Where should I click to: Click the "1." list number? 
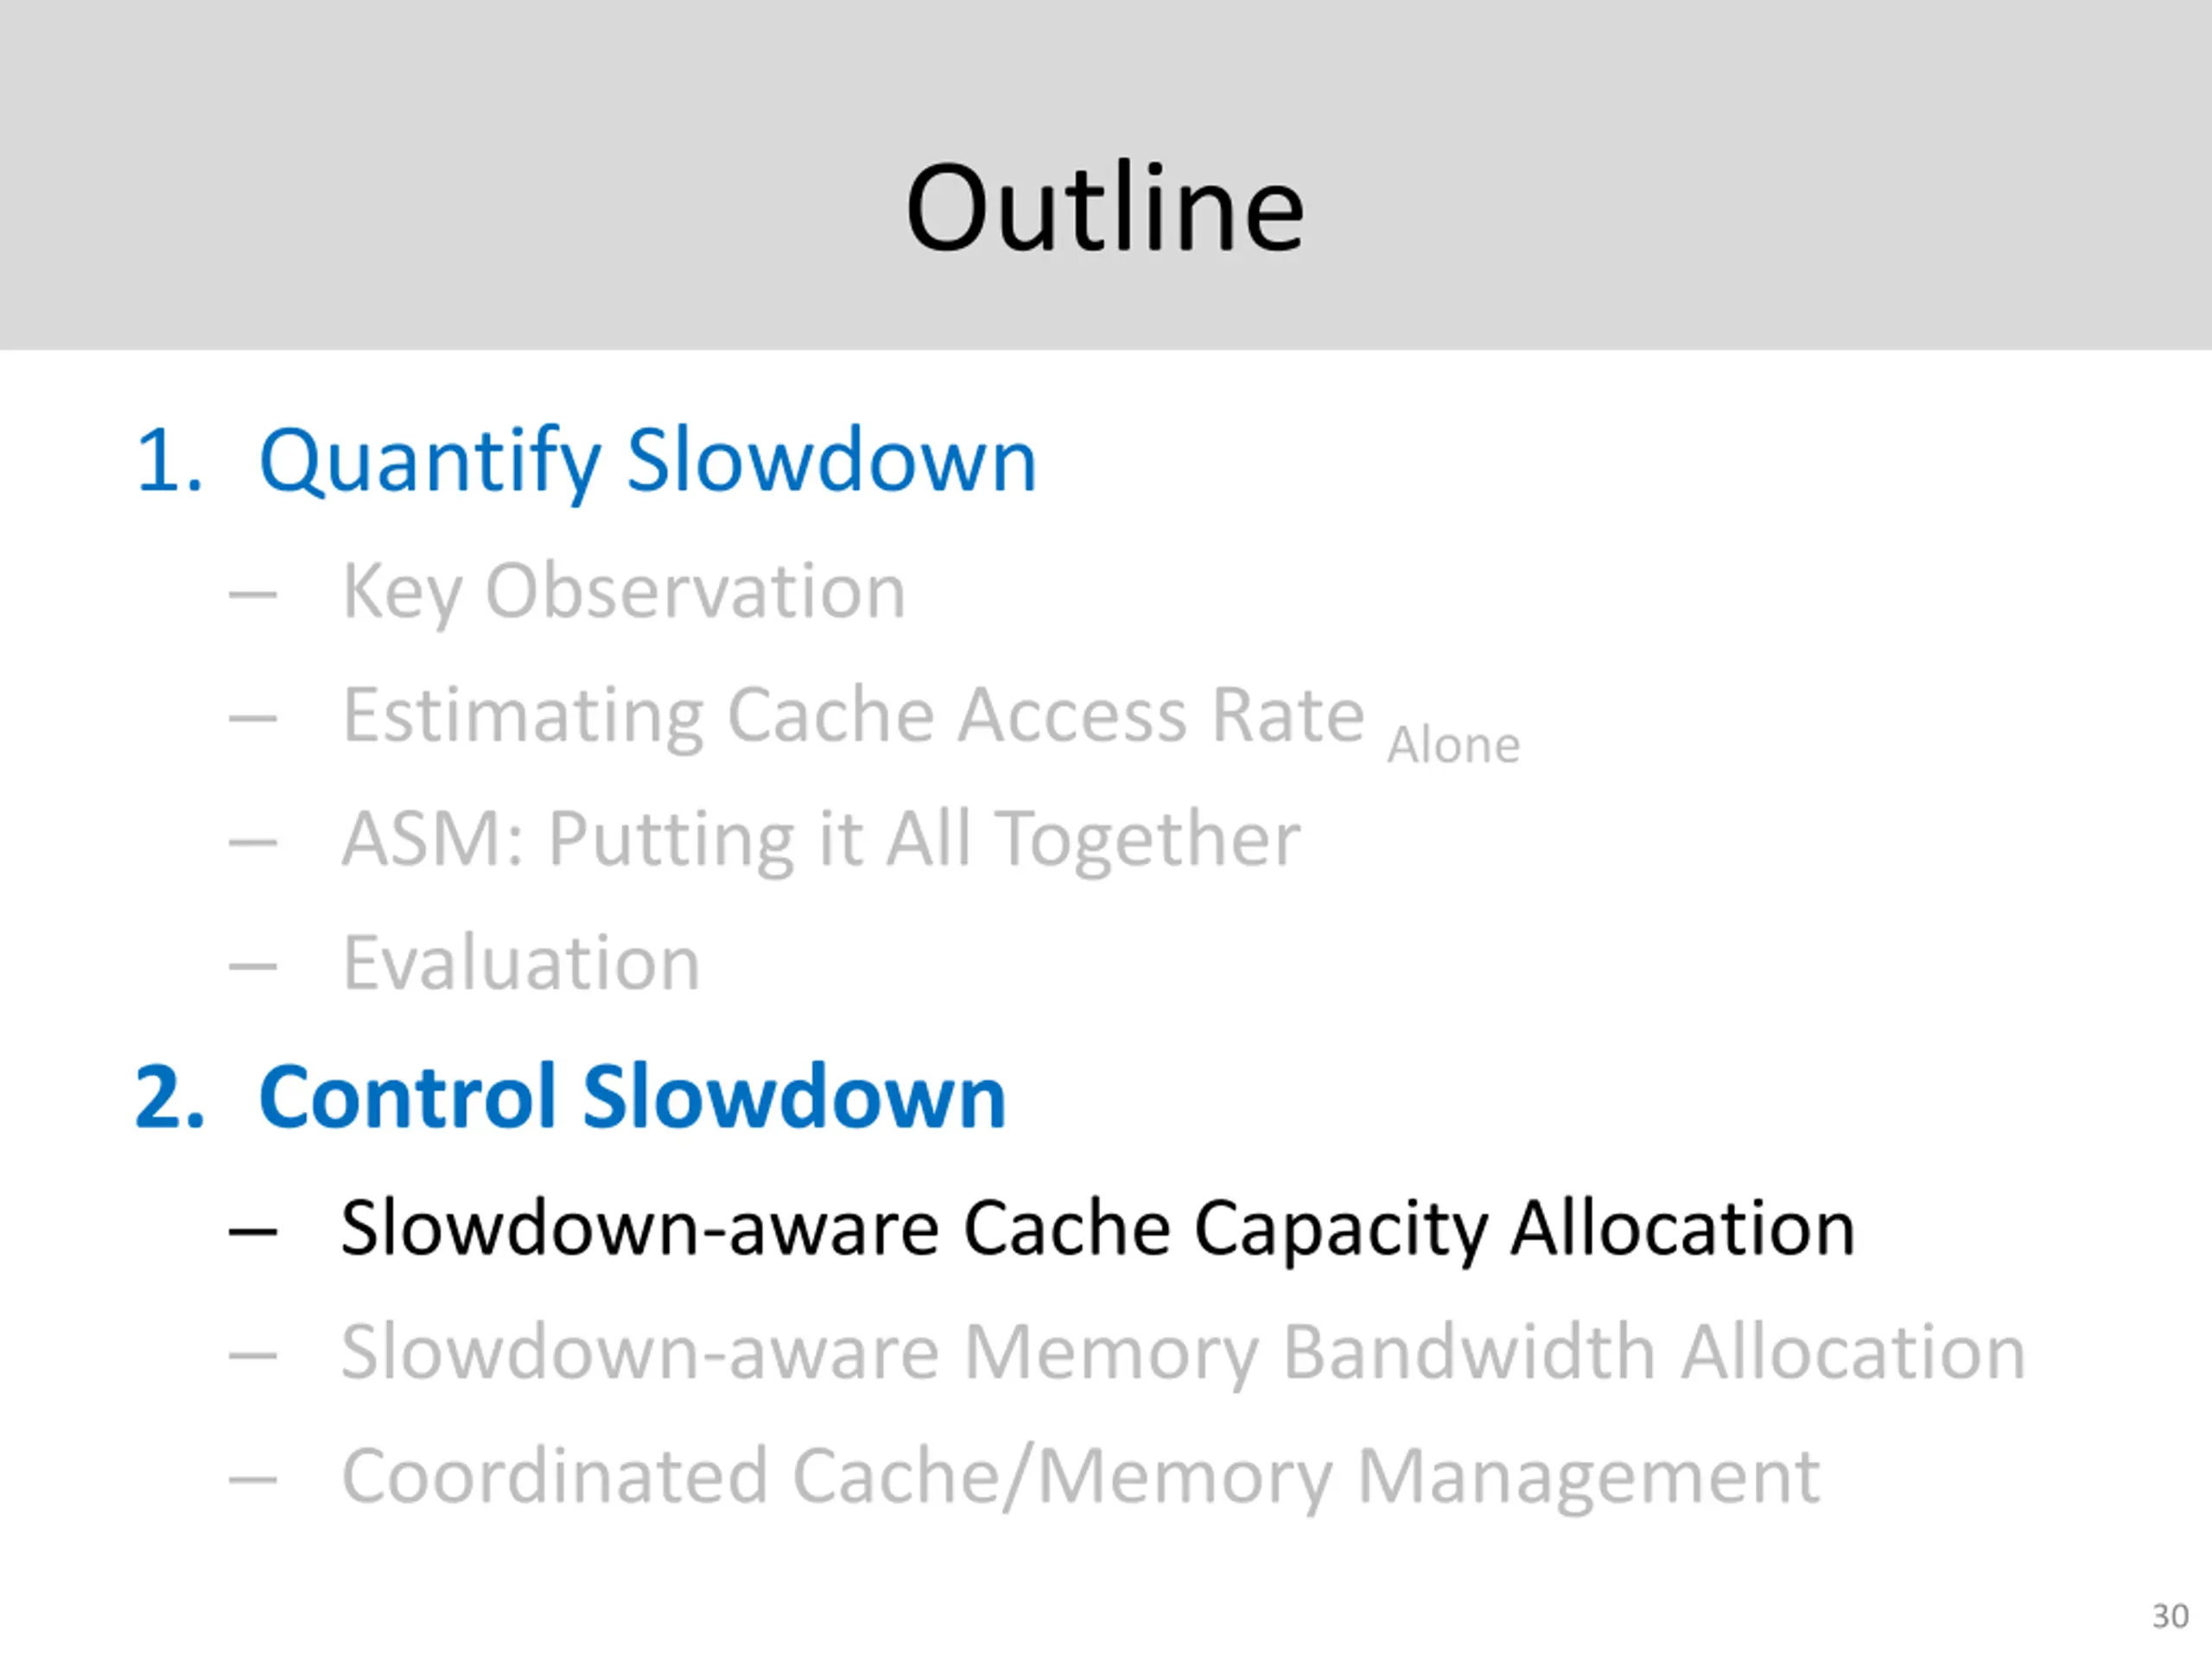coord(169,461)
